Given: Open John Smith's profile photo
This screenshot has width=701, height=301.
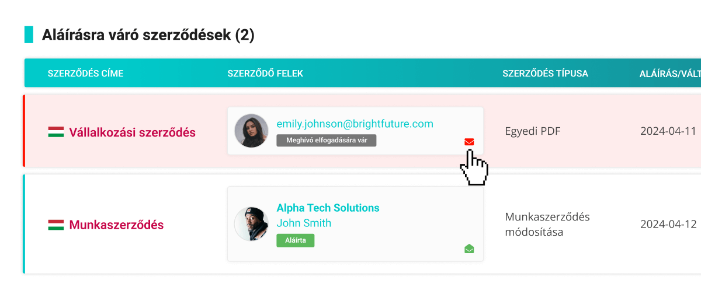Looking at the screenshot, I should [x=251, y=224].
